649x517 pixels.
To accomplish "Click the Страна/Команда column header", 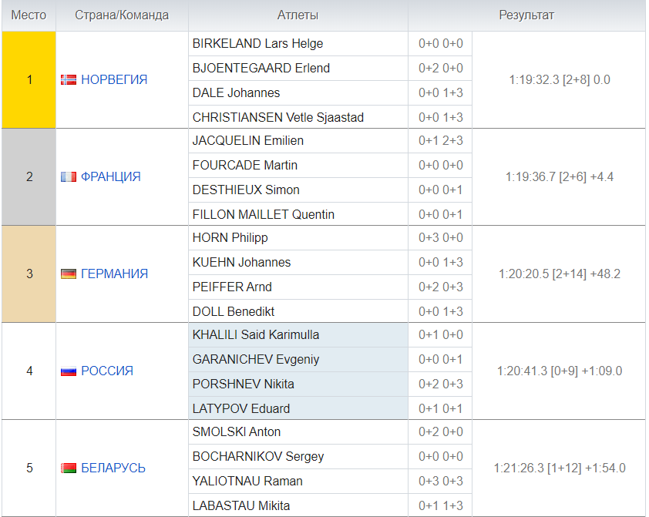I will [x=122, y=15].
